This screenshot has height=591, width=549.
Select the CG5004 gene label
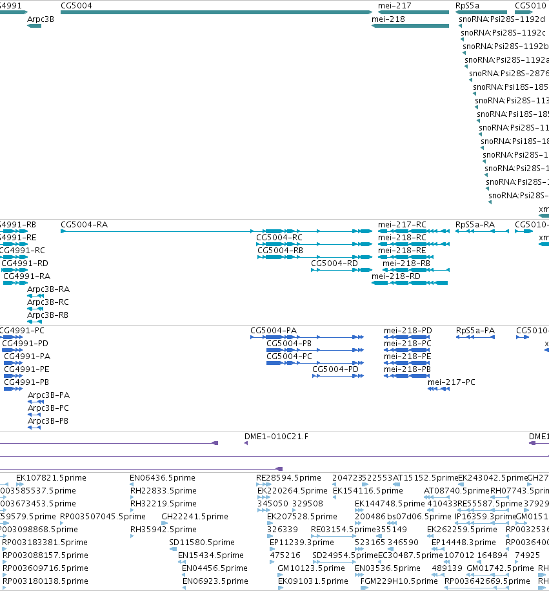coord(76,6)
